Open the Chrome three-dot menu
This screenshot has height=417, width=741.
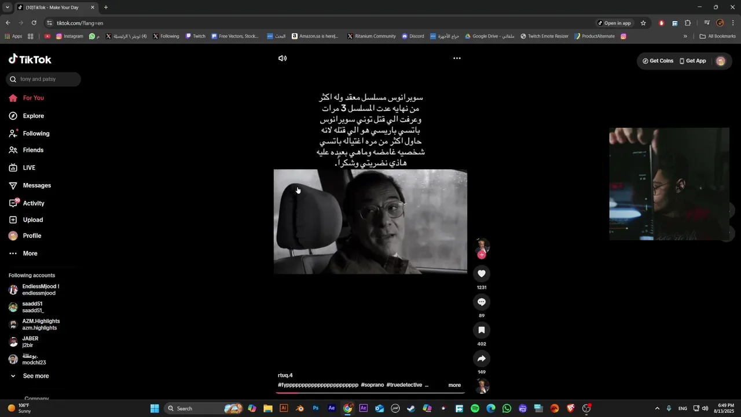click(733, 23)
